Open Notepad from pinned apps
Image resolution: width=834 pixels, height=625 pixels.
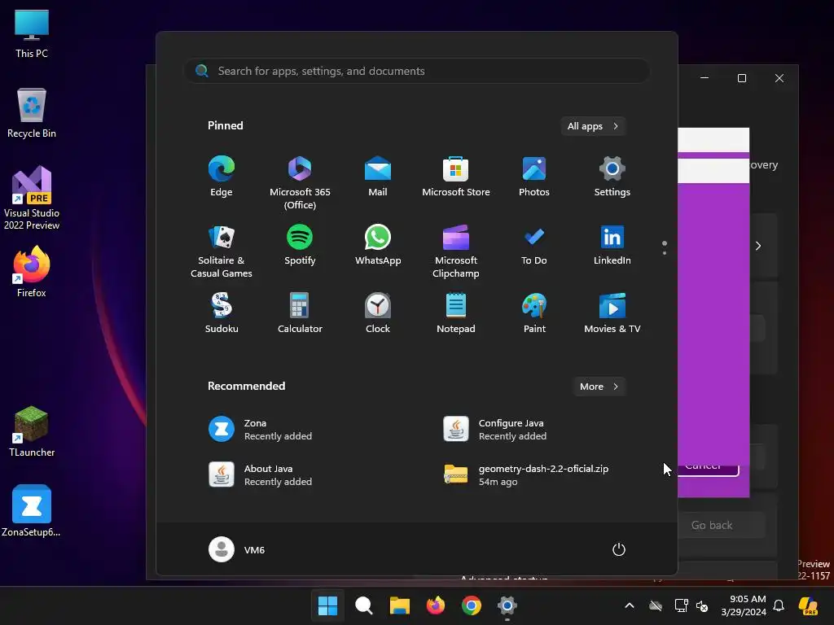click(x=456, y=313)
